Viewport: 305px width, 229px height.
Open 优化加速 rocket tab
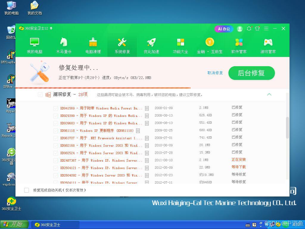point(151,46)
